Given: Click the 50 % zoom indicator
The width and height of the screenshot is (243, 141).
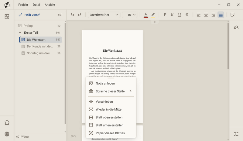Looking at the screenshot, I should [x=73, y=136].
